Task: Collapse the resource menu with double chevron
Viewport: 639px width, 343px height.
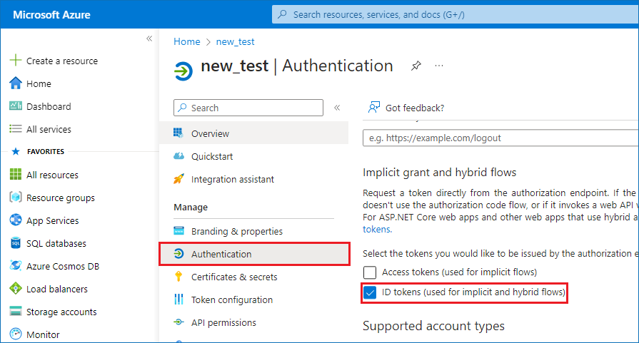Action: coord(337,108)
